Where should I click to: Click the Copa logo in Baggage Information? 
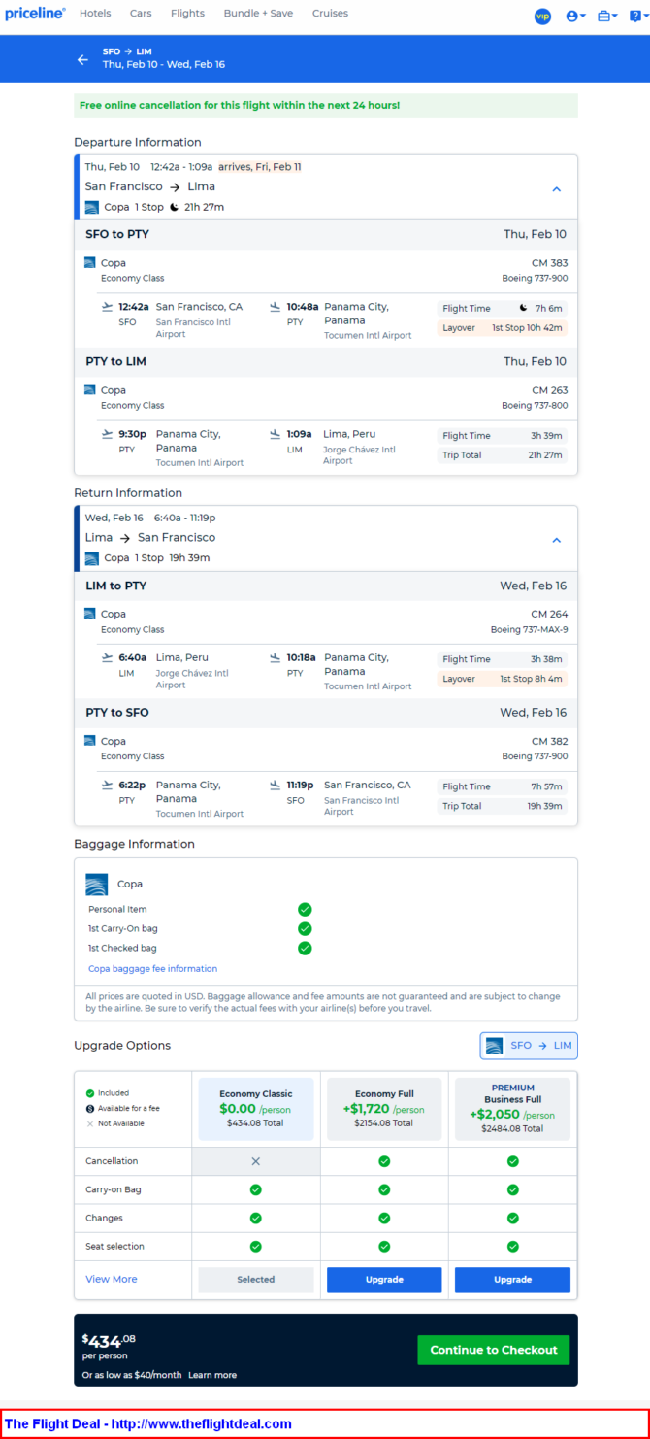click(x=97, y=885)
